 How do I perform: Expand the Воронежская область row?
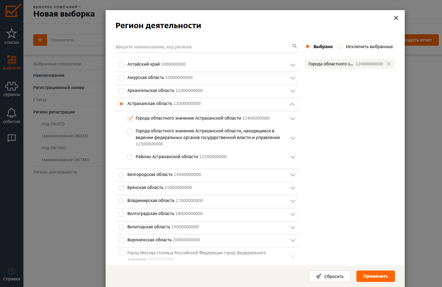pyautogui.click(x=293, y=240)
